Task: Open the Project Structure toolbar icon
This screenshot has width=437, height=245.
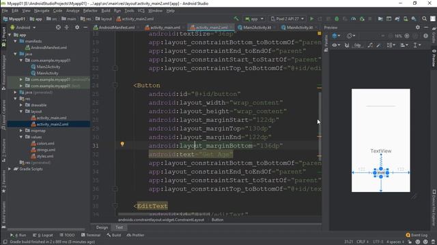Action: [380, 19]
